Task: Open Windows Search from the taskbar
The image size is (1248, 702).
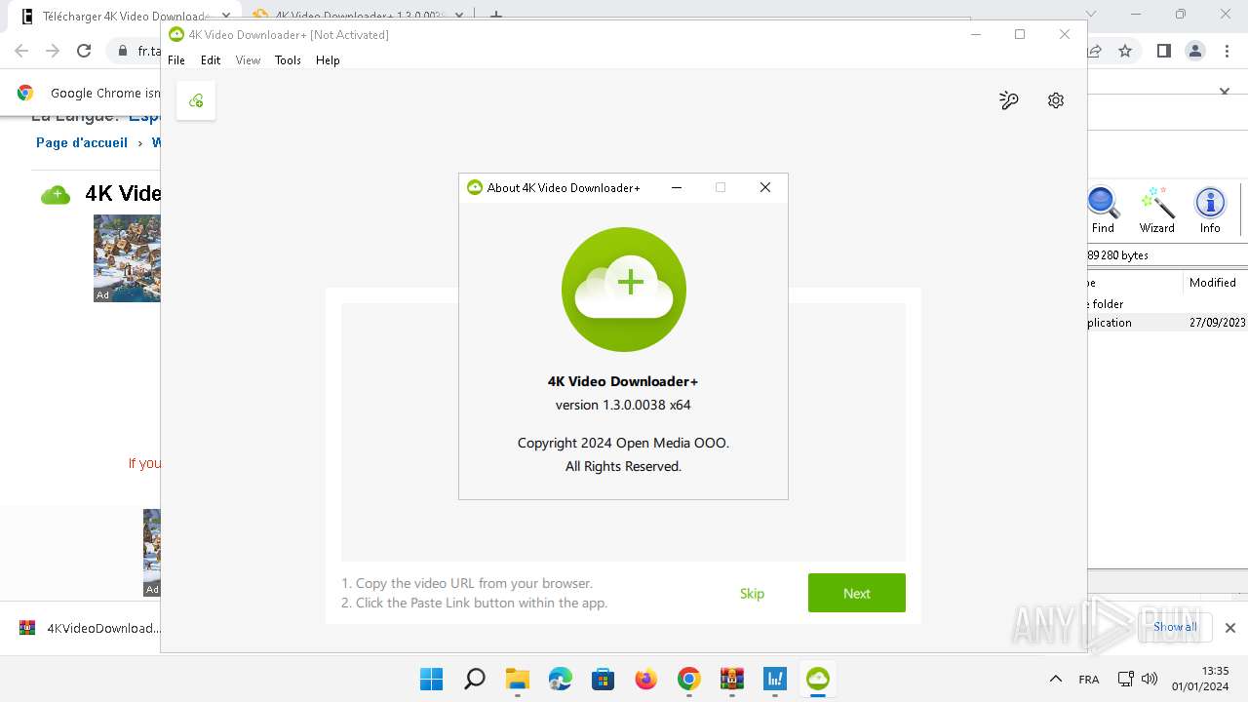Action: pos(474,679)
